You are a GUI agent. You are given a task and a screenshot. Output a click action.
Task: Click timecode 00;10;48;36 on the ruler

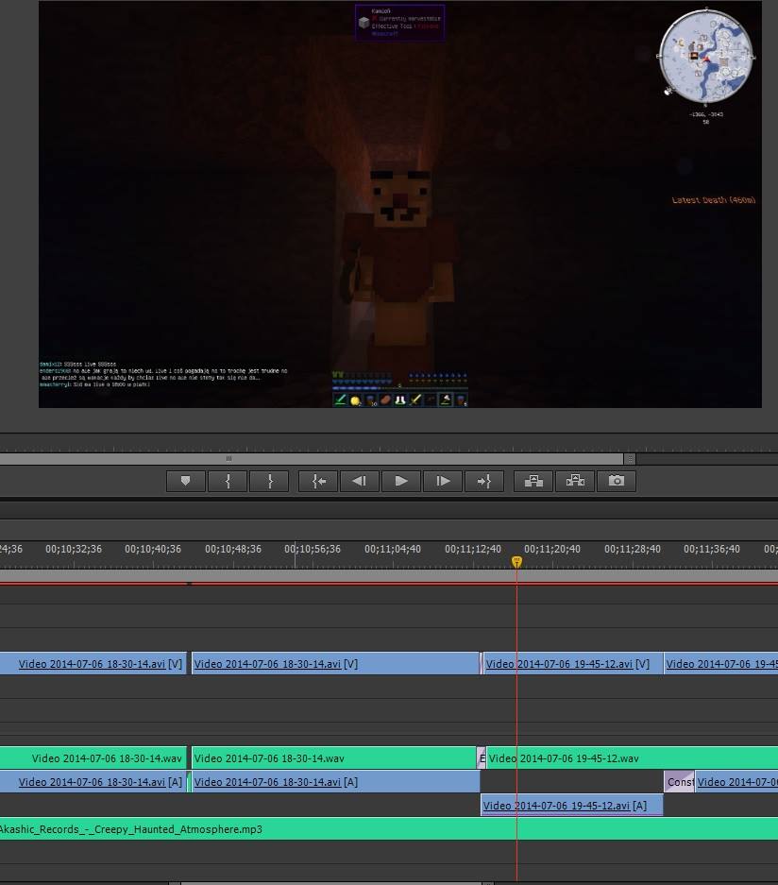[233, 549]
